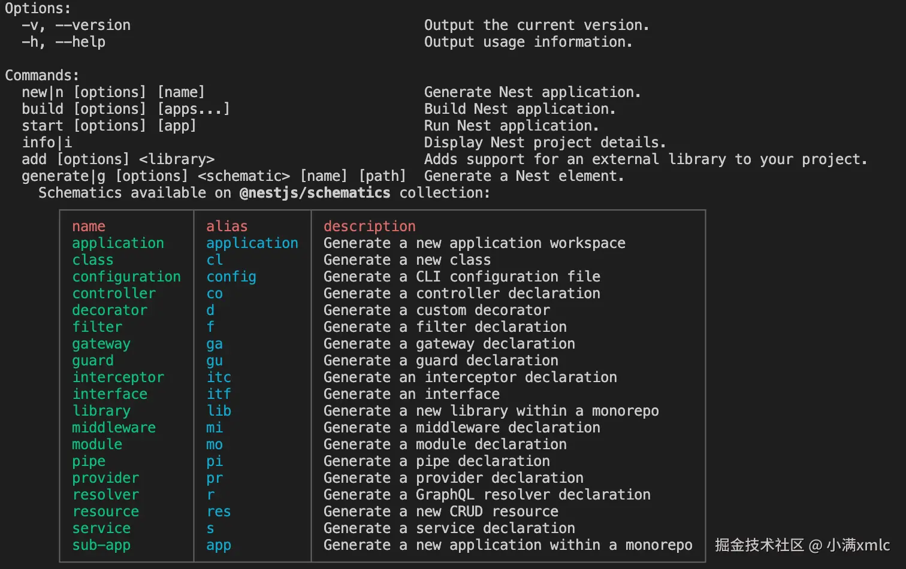Select "controller" in the name column
This screenshot has height=569, width=906.
[x=114, y=293]
